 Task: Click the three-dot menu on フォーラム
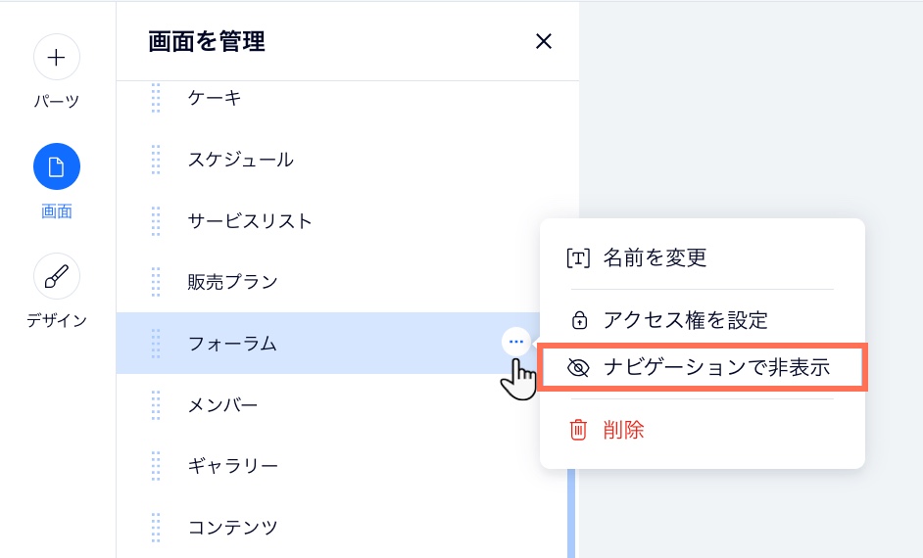(516, 342)
